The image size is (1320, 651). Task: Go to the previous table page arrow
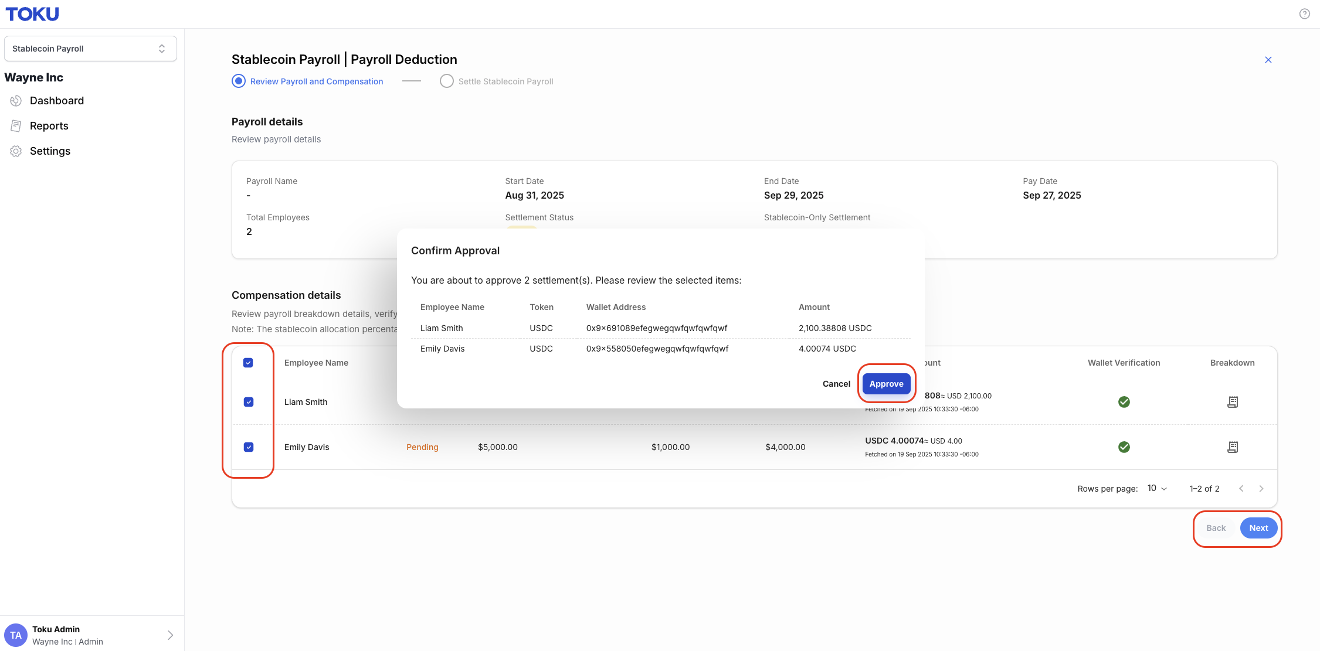1241,489
